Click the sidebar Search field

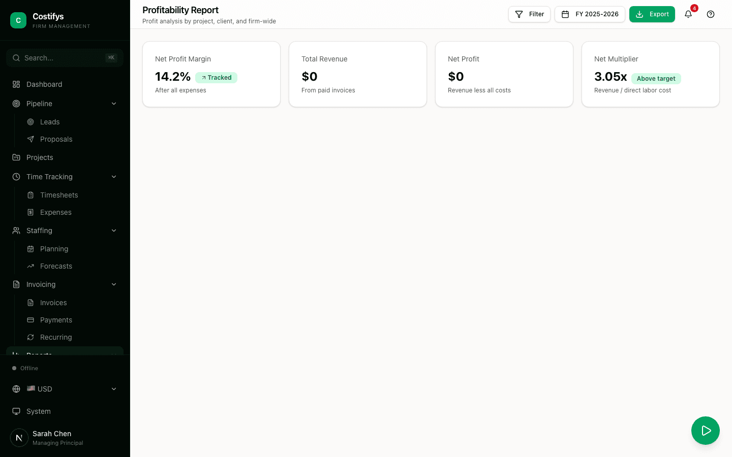[x=65, y=58]
